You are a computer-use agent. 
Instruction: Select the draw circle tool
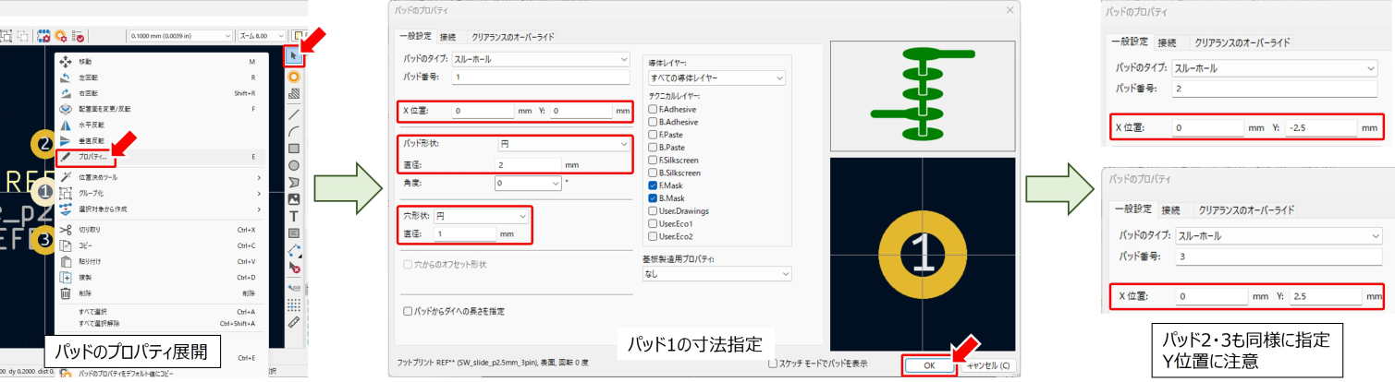(294, 164)
